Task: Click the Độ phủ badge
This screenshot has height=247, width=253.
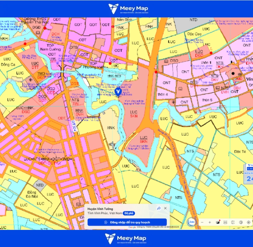Action: pyautogui.click(x=129, y=213)
